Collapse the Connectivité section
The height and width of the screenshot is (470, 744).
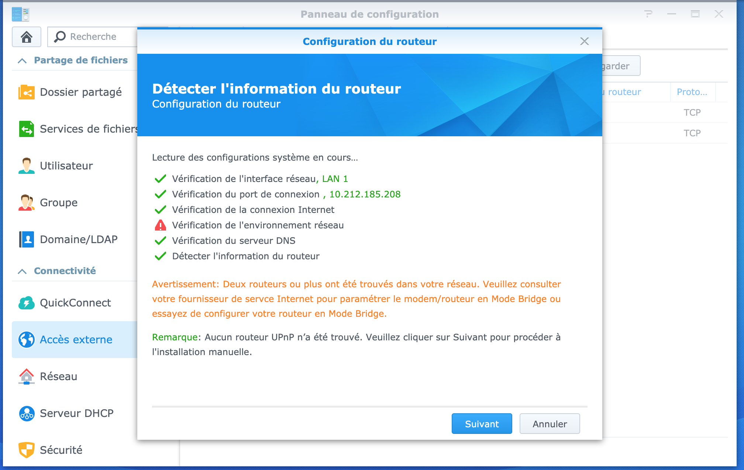22,271
